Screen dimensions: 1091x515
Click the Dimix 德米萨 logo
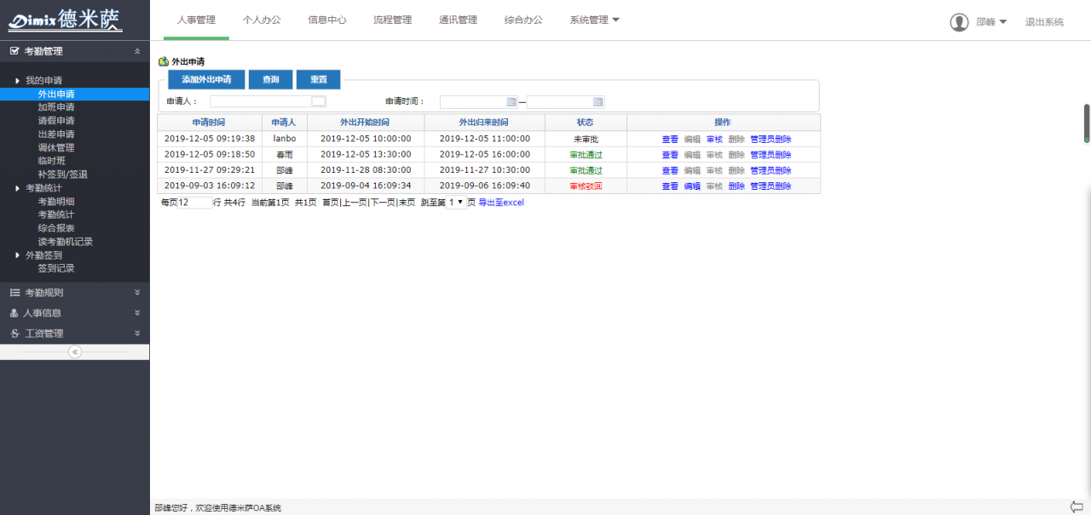pos(66,20)
